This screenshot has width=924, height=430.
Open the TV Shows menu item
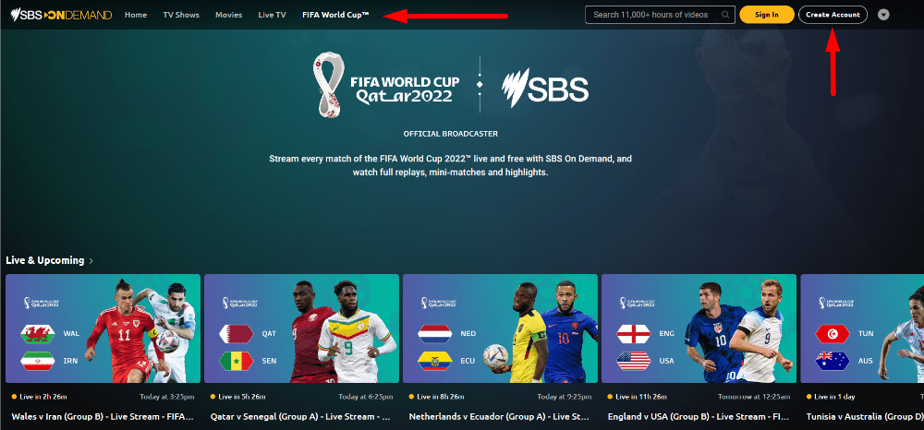pos(181,15)
